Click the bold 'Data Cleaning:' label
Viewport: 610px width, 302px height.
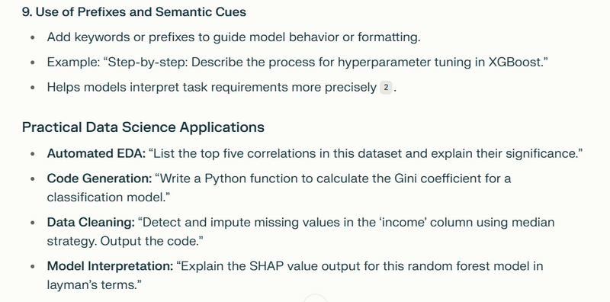[91, 223]
